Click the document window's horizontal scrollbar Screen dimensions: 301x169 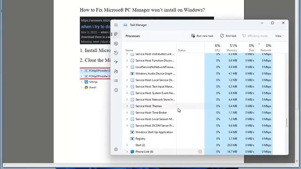149,165
